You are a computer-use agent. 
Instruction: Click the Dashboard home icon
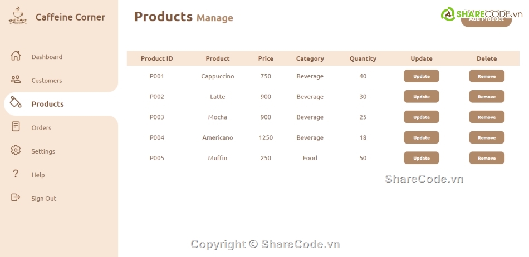[x=16, y=56]
